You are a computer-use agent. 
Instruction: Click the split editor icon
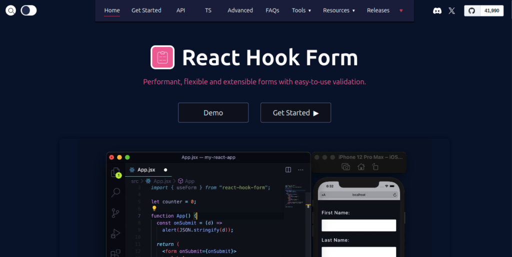[x=288, y=170]
